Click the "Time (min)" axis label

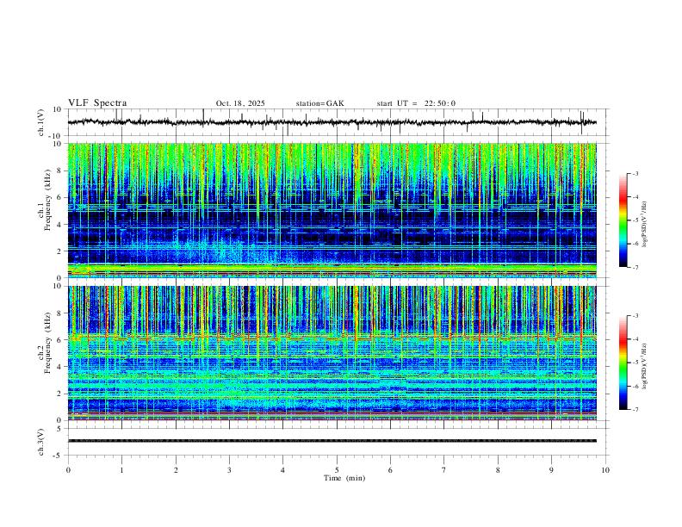[344, 478]
